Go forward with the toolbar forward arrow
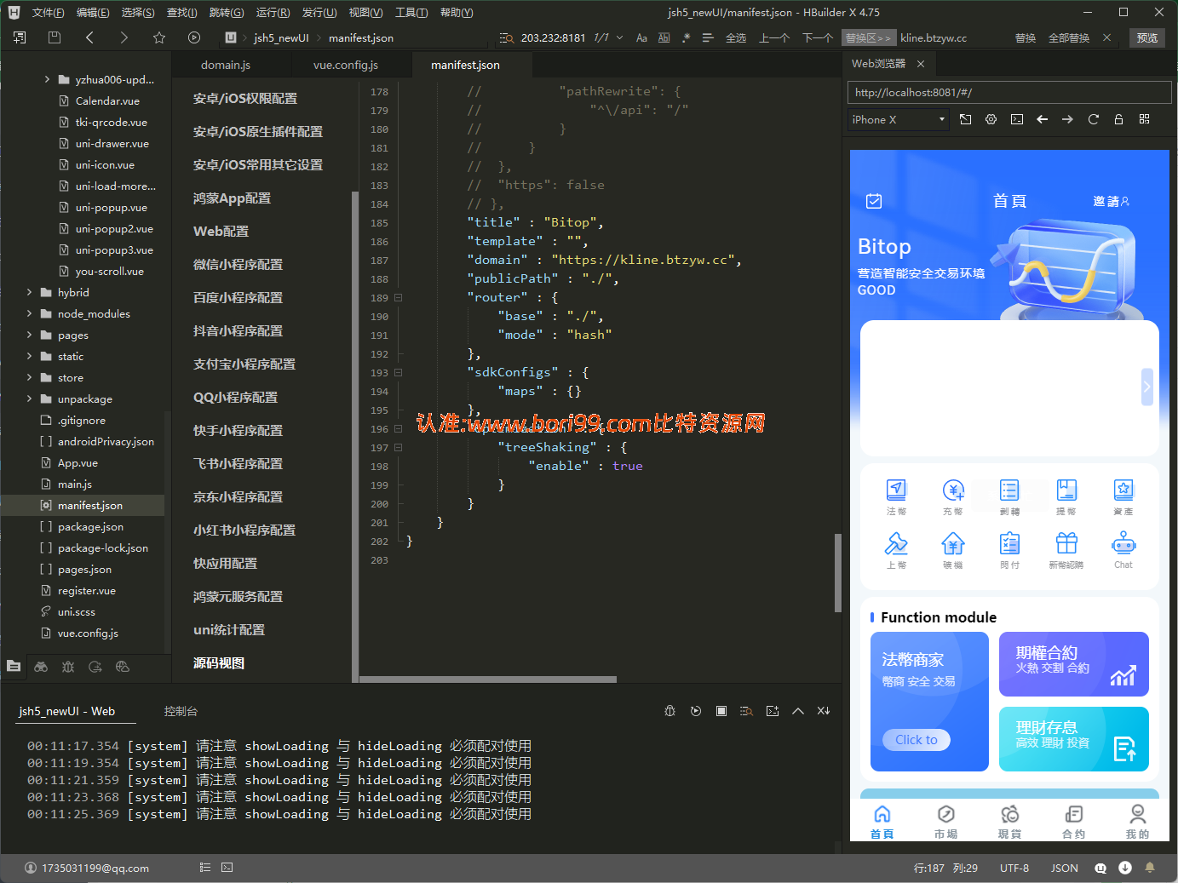 [124, 37]
